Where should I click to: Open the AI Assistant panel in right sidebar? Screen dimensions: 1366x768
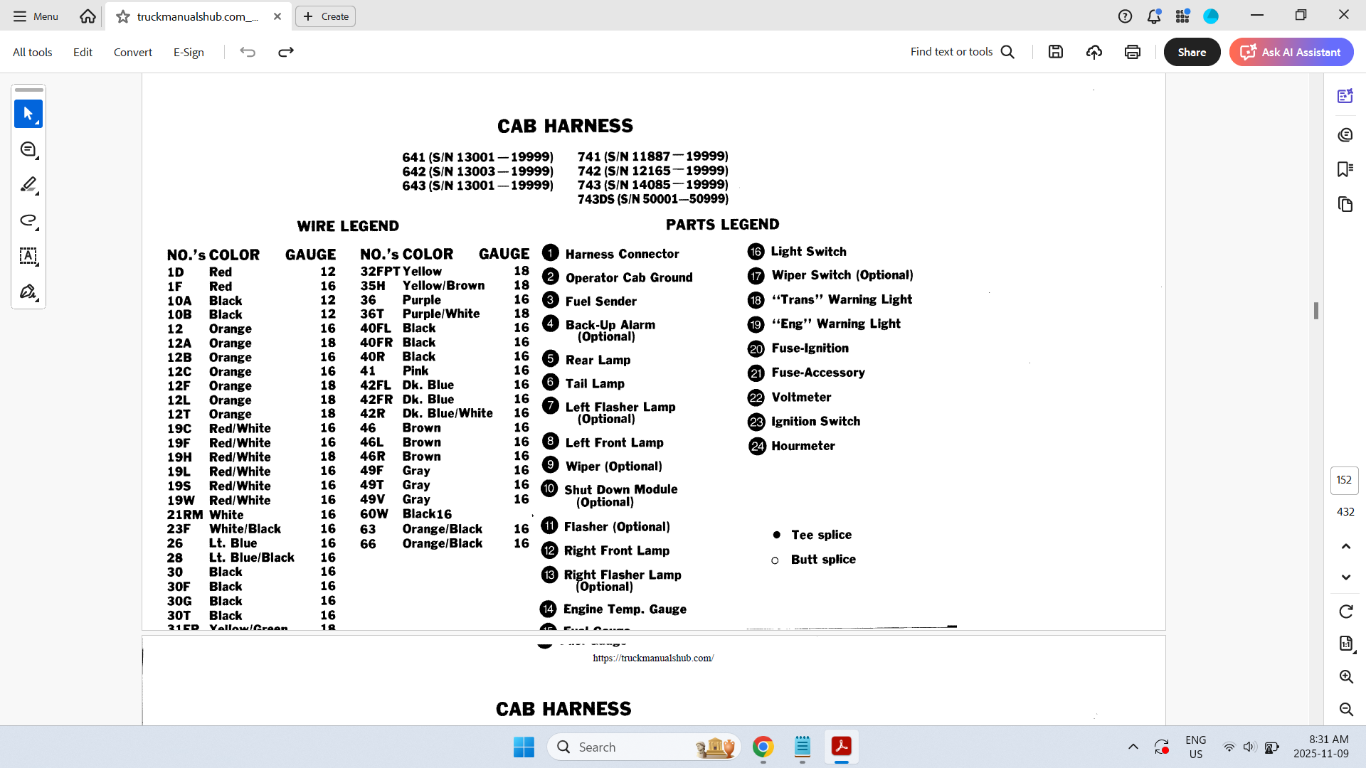1345,96
